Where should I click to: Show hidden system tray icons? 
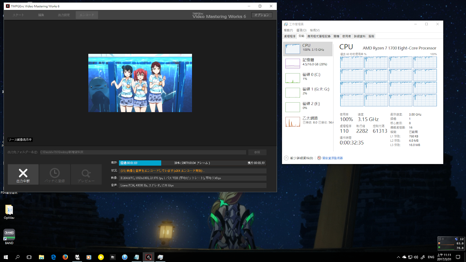[398, 257]
